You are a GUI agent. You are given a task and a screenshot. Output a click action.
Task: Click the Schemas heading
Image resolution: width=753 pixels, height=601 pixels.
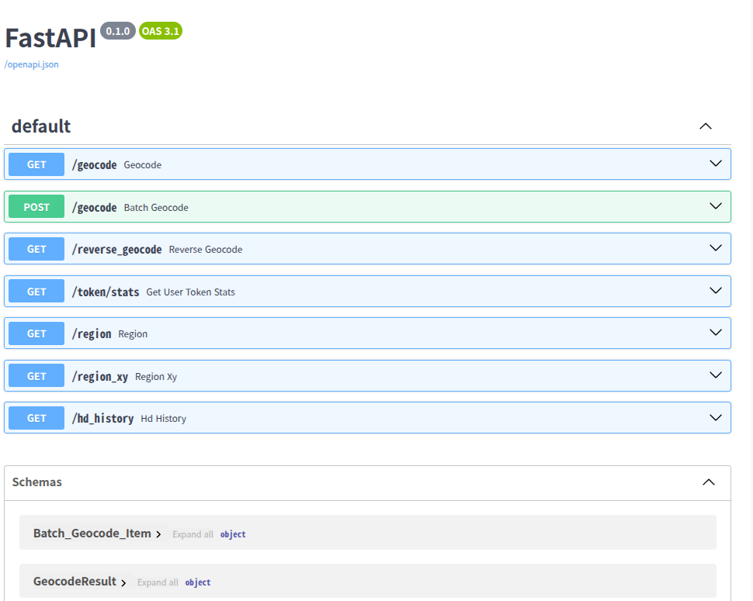(x=37, y=482)
